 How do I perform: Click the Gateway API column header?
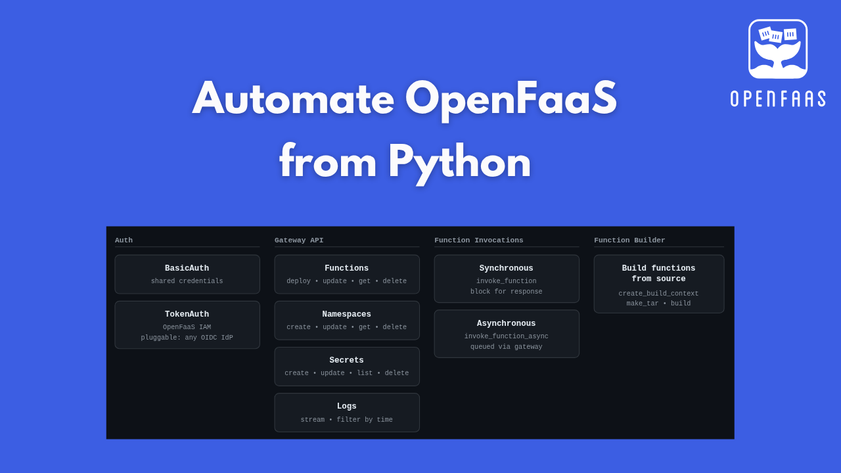click(x=299, y=240)
